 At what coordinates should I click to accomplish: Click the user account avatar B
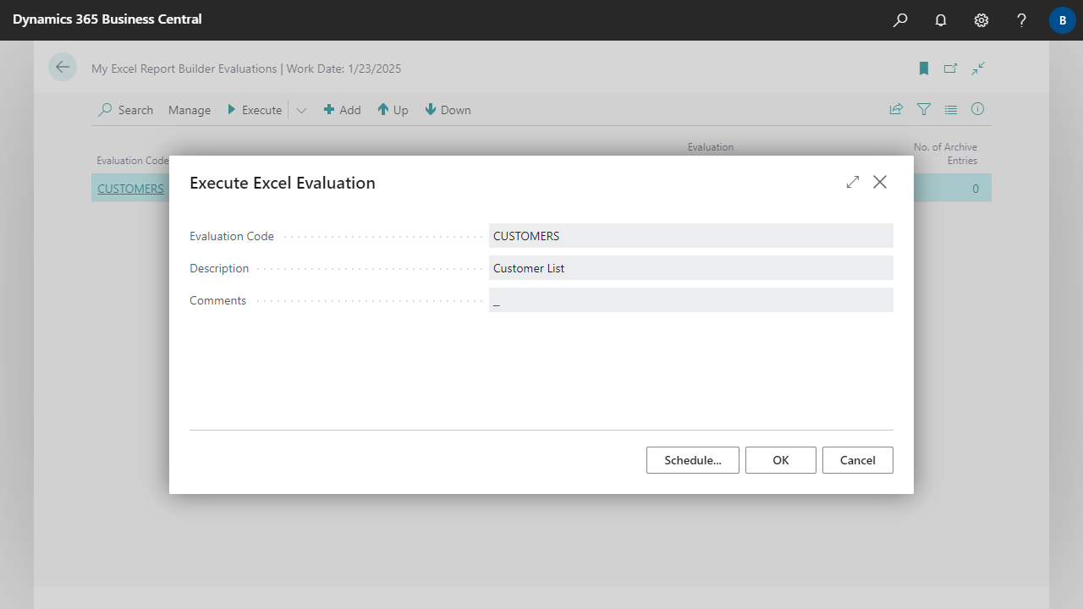tap(1062, 20)
